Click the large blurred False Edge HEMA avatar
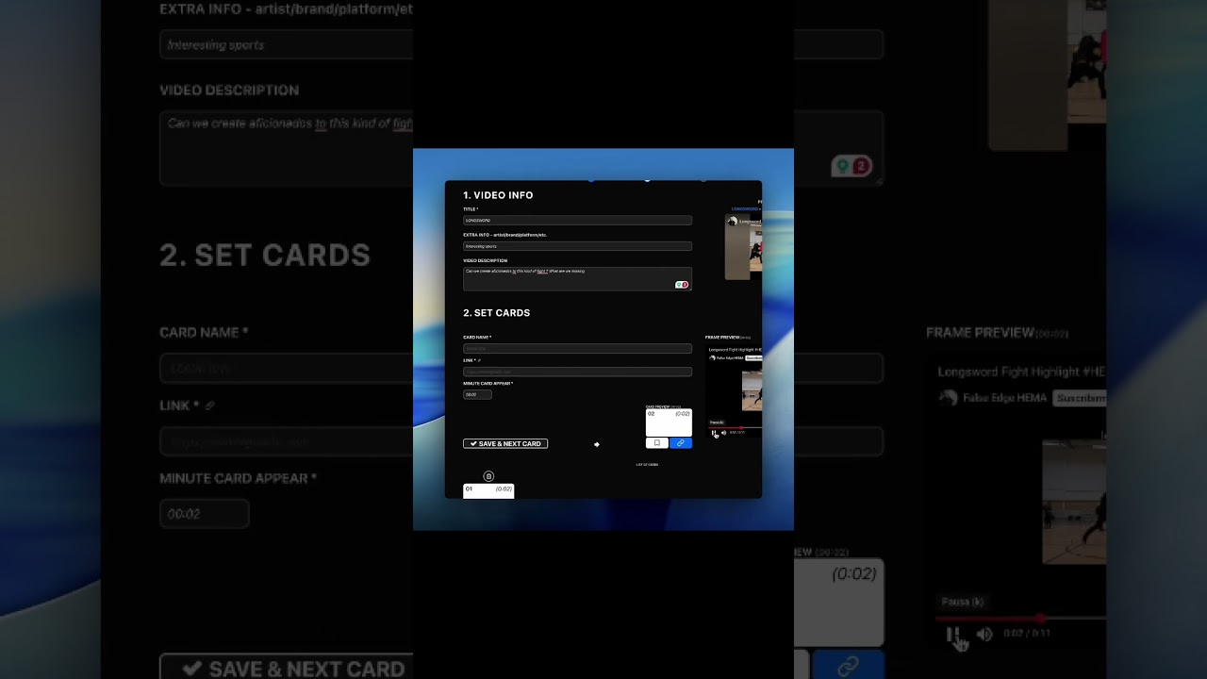The height and width of the screenshot is (679, 1207). point(949,398)
